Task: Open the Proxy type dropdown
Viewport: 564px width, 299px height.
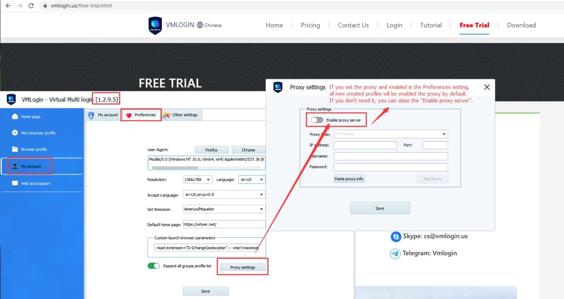Action: [x=390, y=134]
